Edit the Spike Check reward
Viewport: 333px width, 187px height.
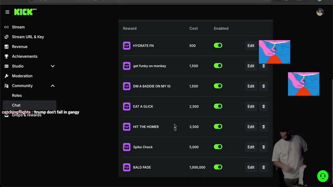coord(251,147)
